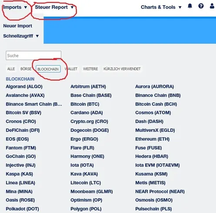Choose Algorand (ALGO) import
Screen dimensions: 216x213
[x=24, y=87]
